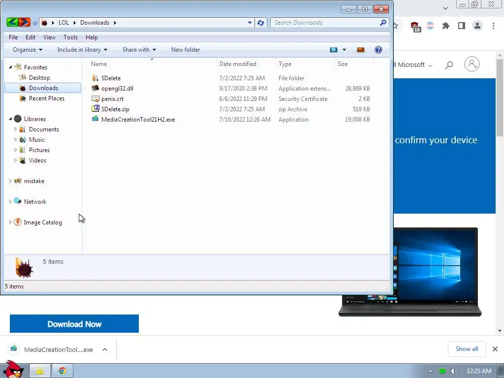Click the Desktop icon under Favorites

(x=23, y=77)
